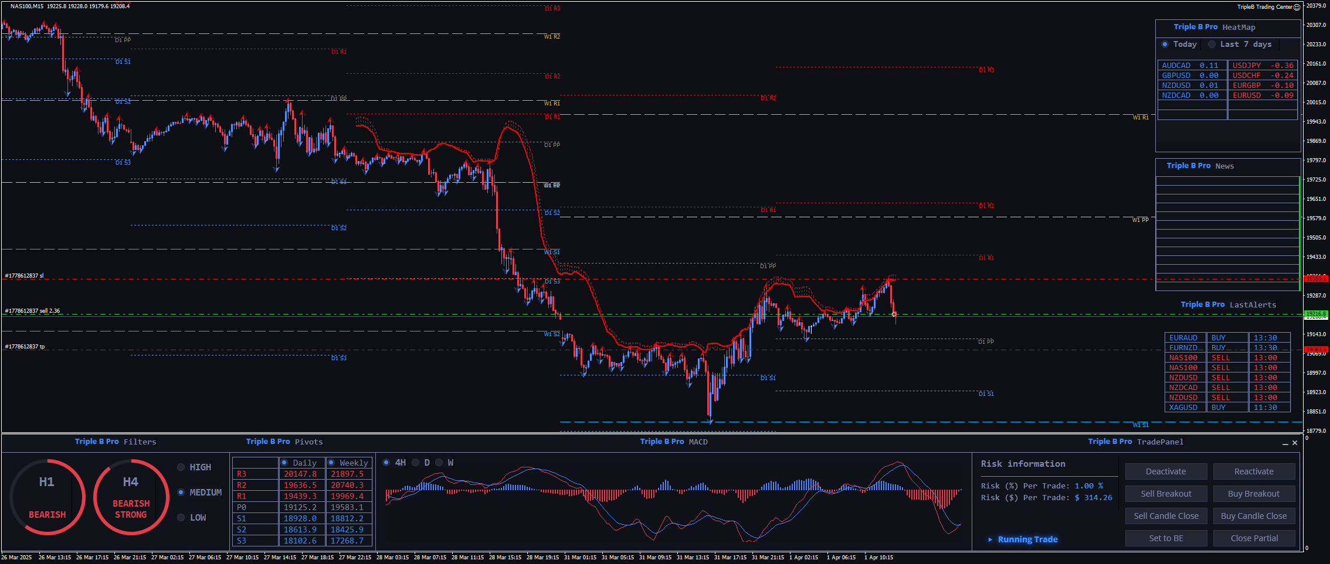Switch heatmap to Last 7 days

[1212, 45]
